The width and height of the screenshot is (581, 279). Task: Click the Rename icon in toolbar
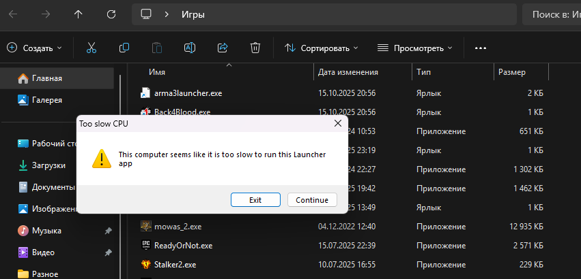(190, 48)
